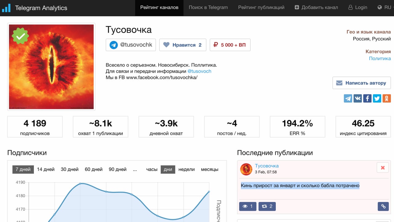Click reposts counter with retweet icon

pos(267,206)
